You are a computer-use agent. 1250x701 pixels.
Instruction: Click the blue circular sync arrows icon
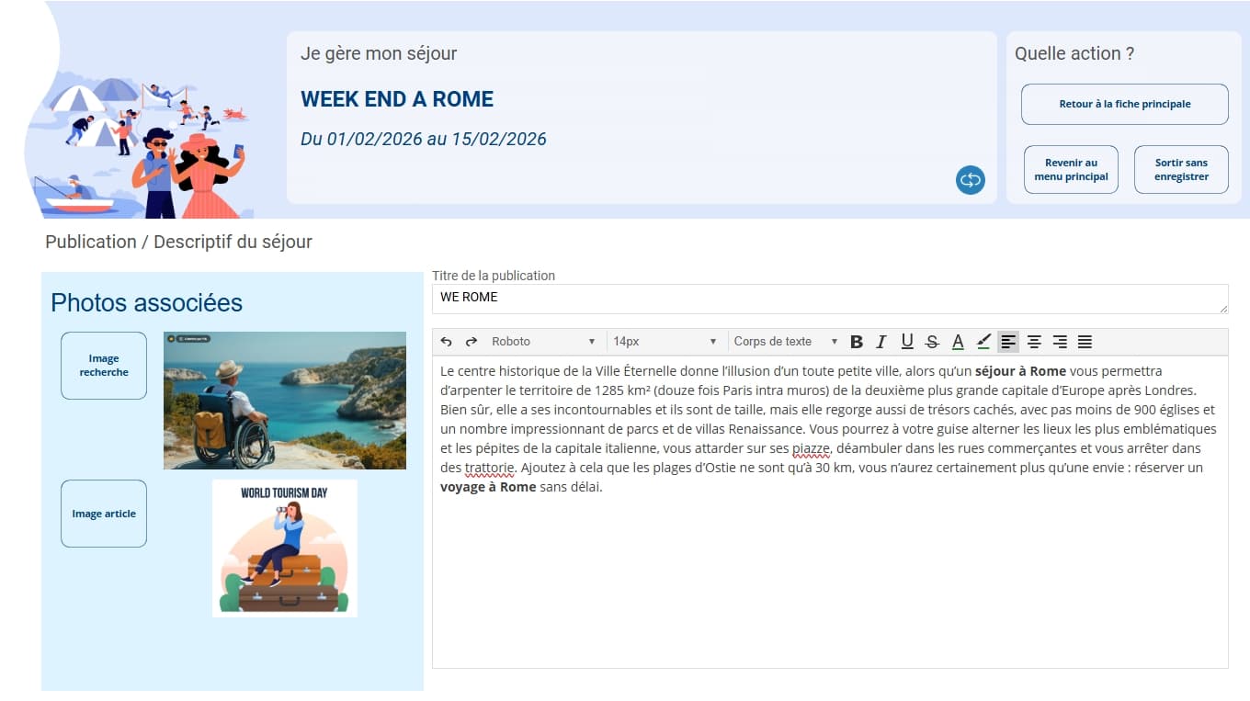970,180
